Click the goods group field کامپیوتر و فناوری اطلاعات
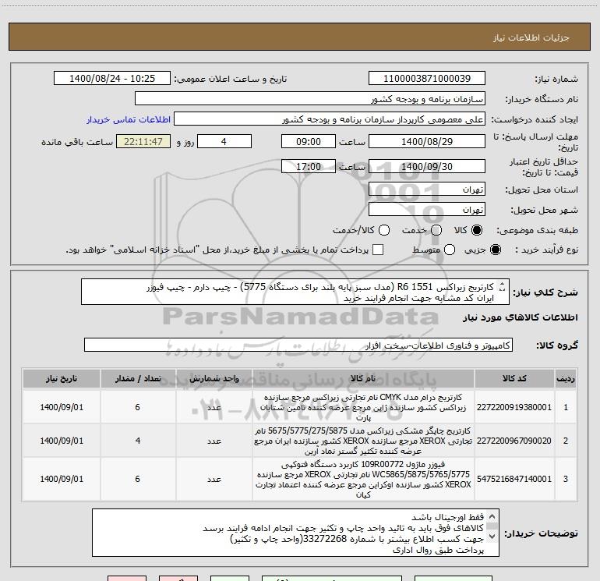 pyautogui.click(x=298, y=345)
